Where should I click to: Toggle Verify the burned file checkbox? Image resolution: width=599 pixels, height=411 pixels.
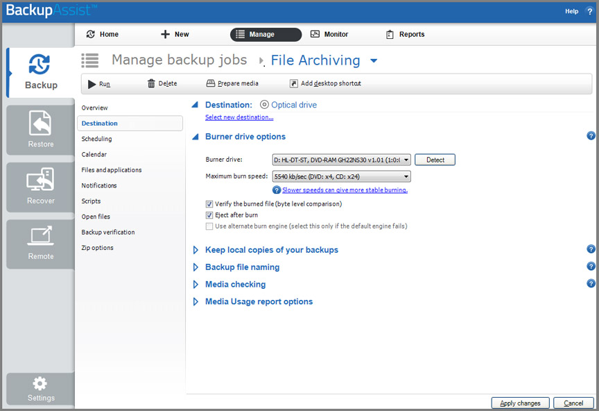209,204
